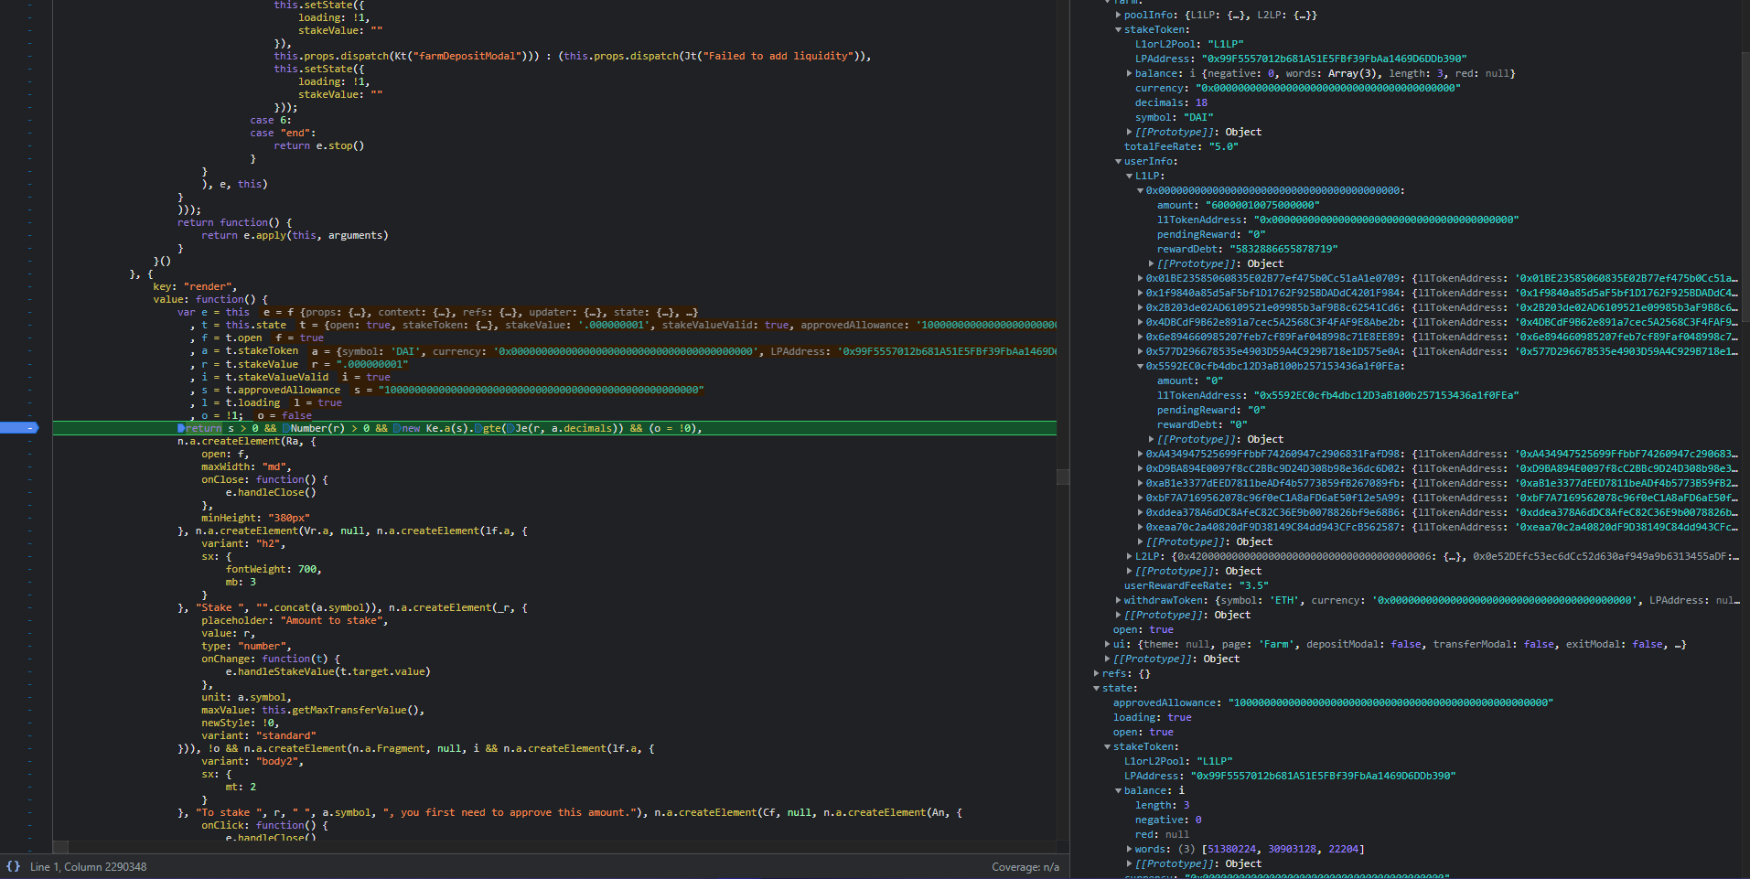Viewport: 1750px width, 879px height.
Task: Click 'placeholder: "Amount to stake"' code line
Action: (x=295, y=620)
